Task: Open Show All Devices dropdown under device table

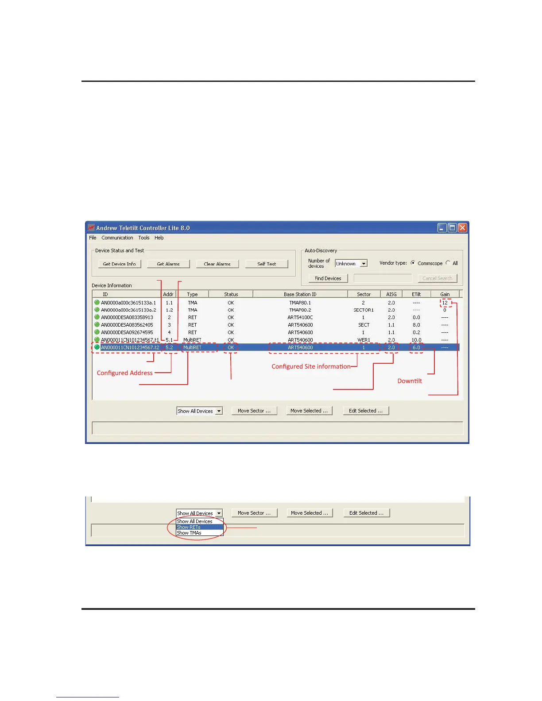Action: tap(199, 411)
